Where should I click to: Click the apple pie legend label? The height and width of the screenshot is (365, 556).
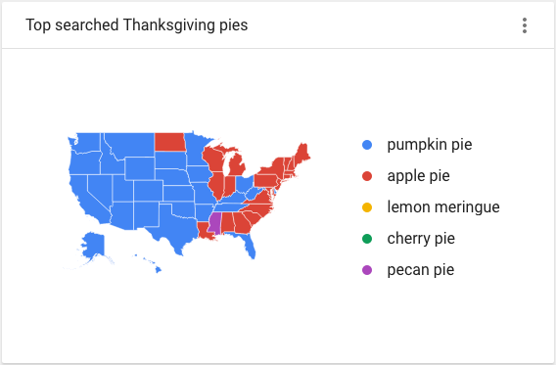pos(418,176)
